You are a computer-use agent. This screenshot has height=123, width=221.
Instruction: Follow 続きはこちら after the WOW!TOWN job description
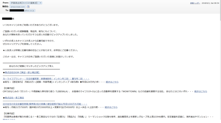point(201,91)
